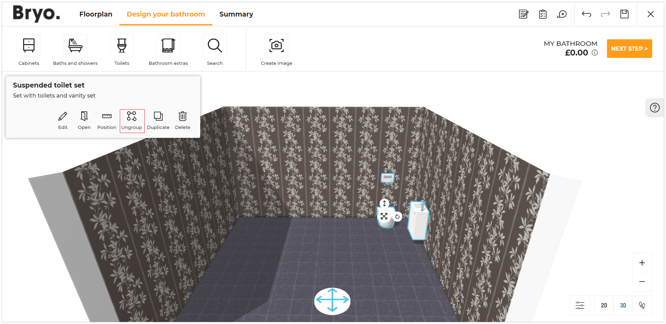666x324 pixels.
Task: Click Create image camera icon
Action: (276, 46)
